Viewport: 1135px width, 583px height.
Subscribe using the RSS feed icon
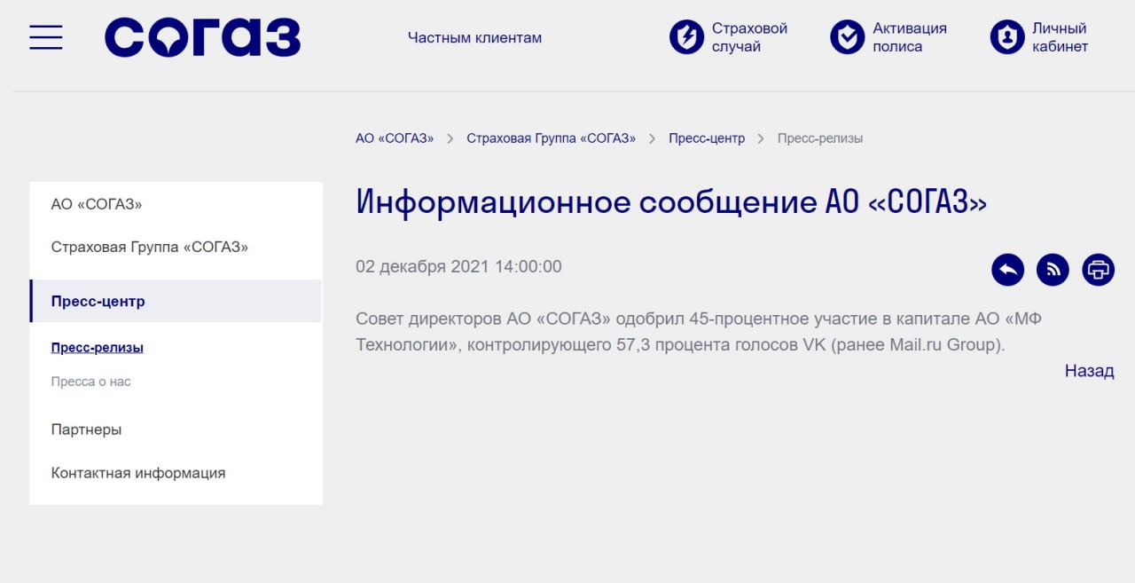pyautogui.click(x=1053, y=270)
